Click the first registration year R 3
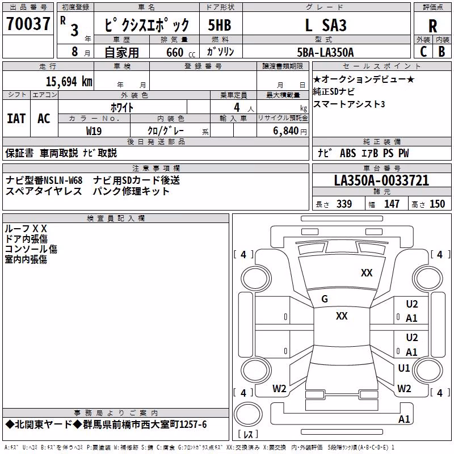Image resolution: width=454 pixels, height=454 pixels. click(x=70, y=27)
